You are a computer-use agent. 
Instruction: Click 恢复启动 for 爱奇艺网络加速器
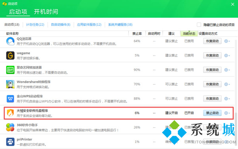[x=212, y=70]
